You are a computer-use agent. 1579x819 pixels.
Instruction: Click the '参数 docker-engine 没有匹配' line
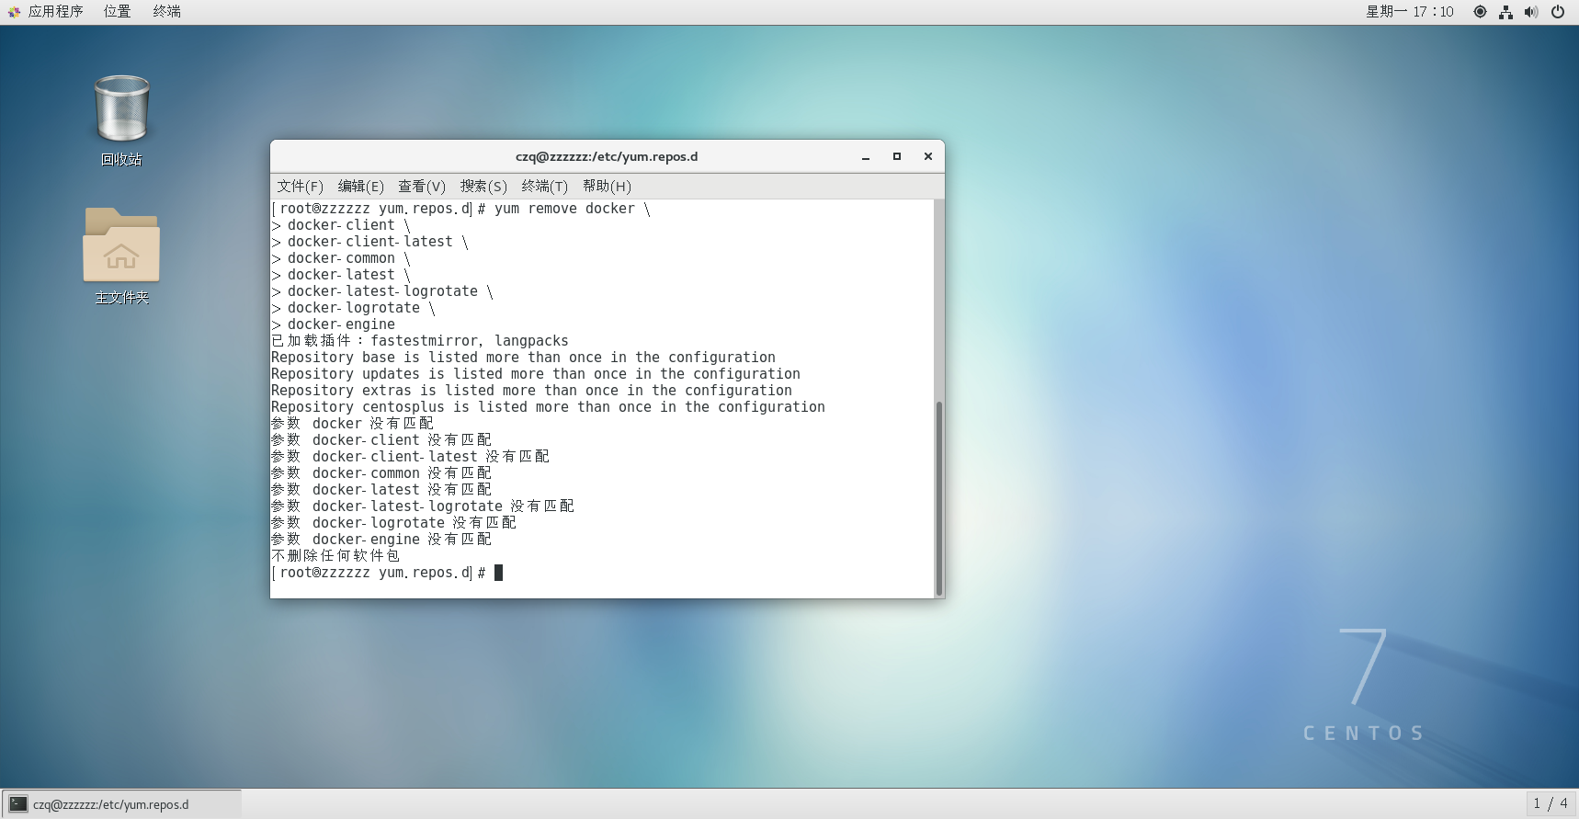pyautogui.click(x=381, y=540)
